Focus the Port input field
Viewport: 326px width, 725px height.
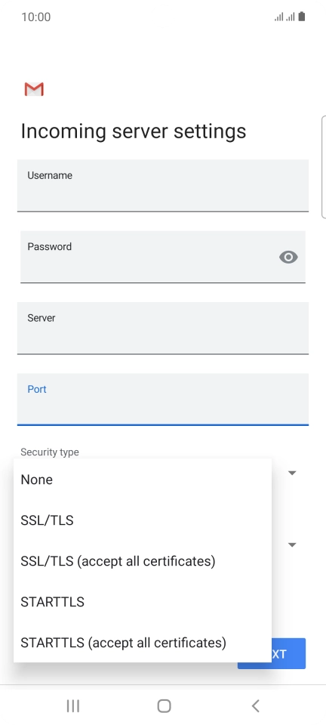[x=163, y=400]
